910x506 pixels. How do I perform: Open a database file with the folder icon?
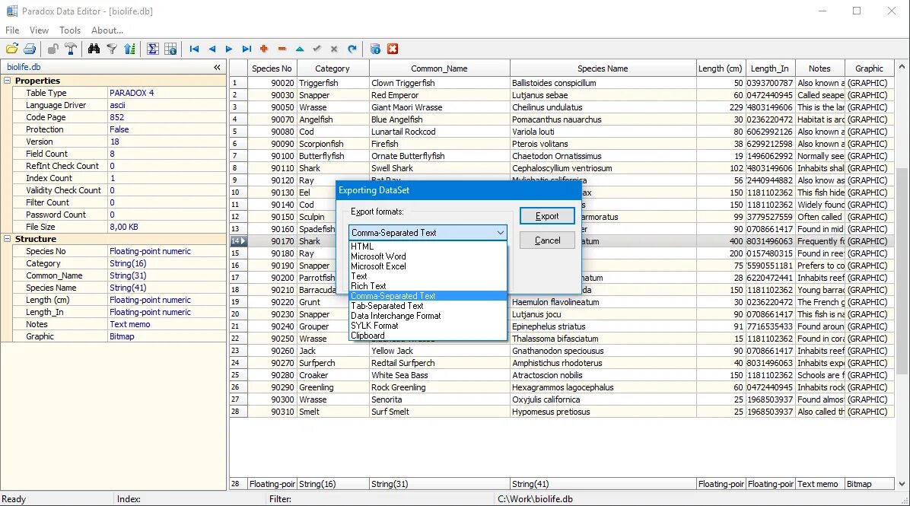pyautogui.click(x=12, y=49)
